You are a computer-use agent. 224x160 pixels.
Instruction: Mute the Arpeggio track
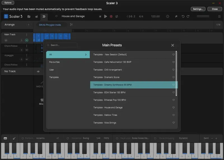point(27,59)
